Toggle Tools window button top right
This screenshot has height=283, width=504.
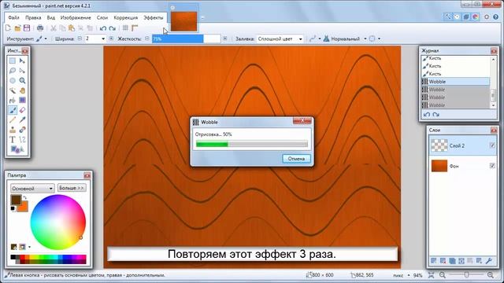448,17
